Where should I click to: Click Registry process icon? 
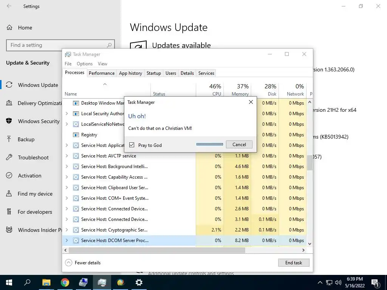coord(76,135)
